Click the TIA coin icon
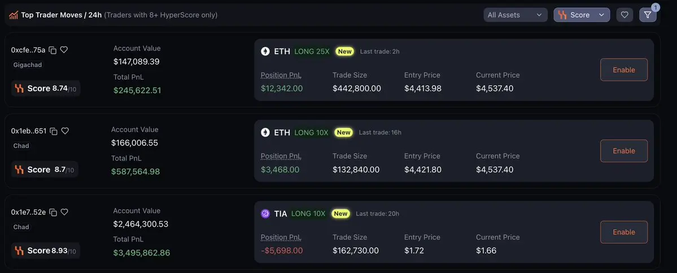 point(265,214)
